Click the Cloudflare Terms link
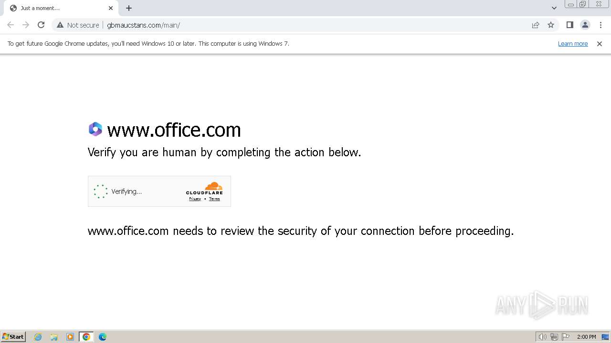Screen dimensions: 611x343 (x=214, y=199)
